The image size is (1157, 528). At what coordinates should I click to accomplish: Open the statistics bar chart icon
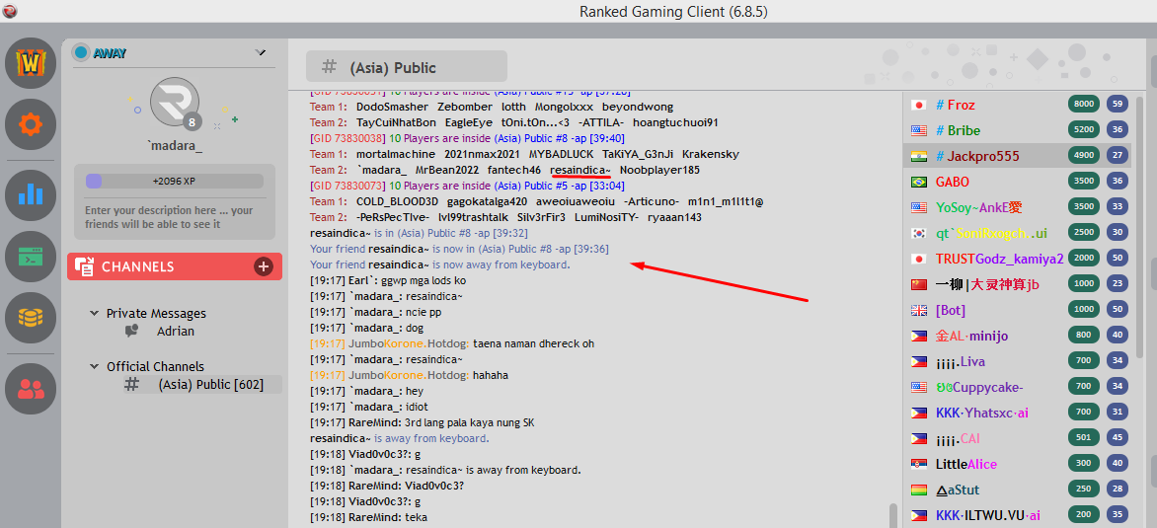click(31, 194)
